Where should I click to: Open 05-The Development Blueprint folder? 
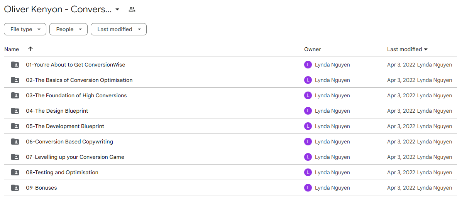[x=65, y=126]
